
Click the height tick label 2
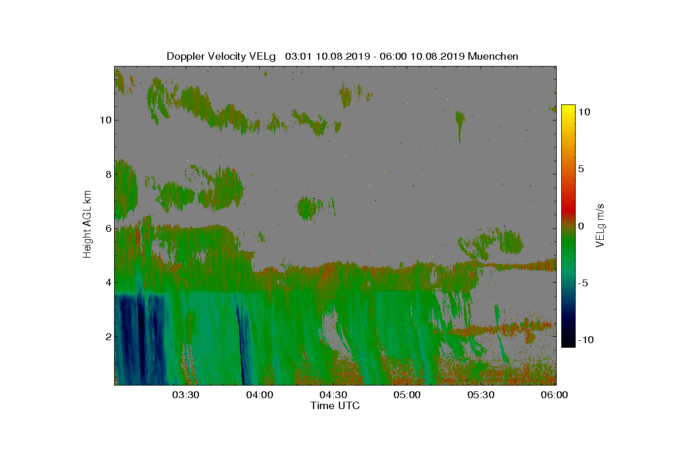coord(108,336)
